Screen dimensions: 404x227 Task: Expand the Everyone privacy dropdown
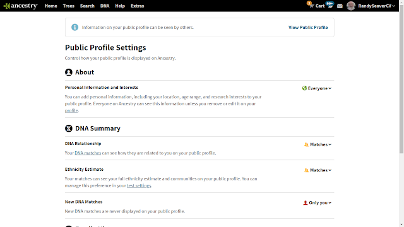317,88
